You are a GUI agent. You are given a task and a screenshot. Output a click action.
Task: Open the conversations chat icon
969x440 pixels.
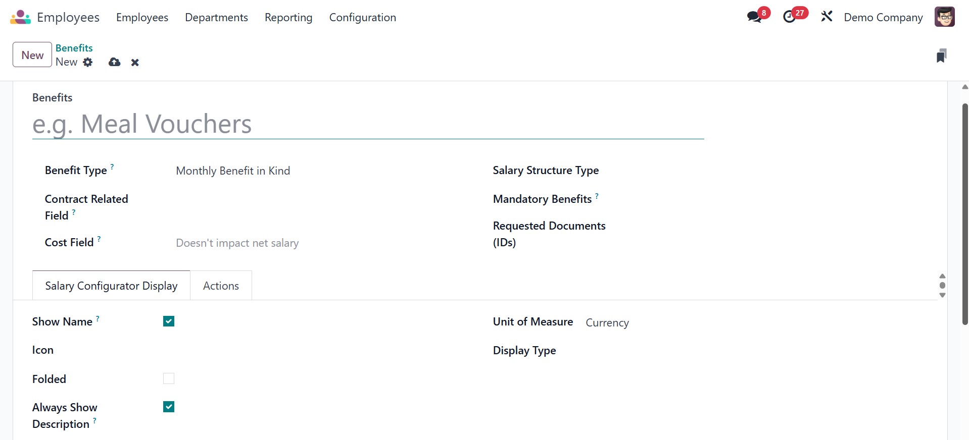coord(754,17)
